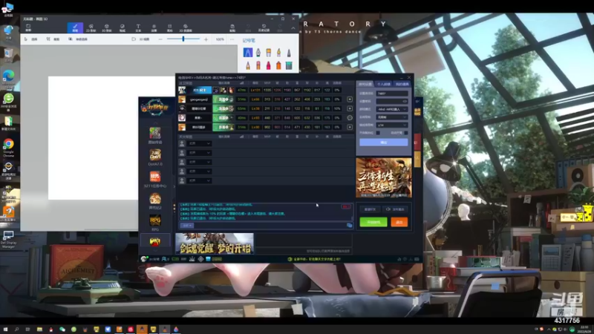Viewport: 594px width, 334px height.
Task: Open the DotA entry in the platform sidebar
Action: coord(155,157)
